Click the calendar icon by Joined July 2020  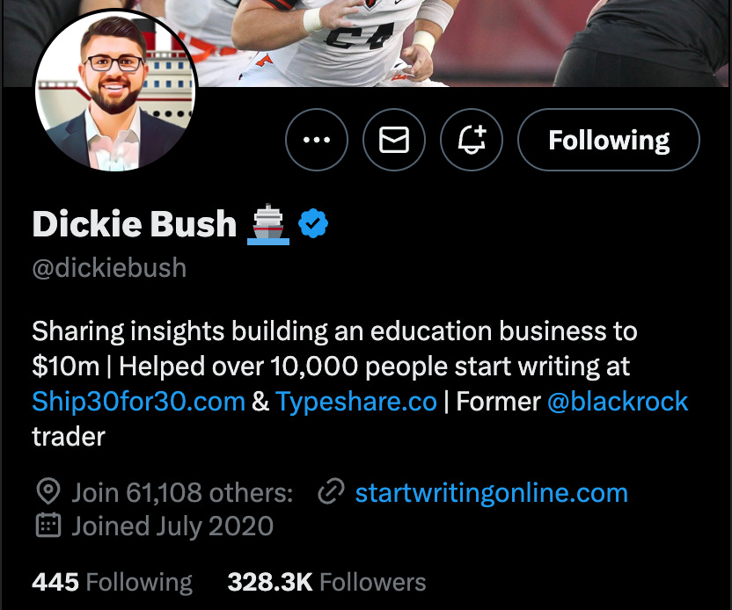(48, 525)
